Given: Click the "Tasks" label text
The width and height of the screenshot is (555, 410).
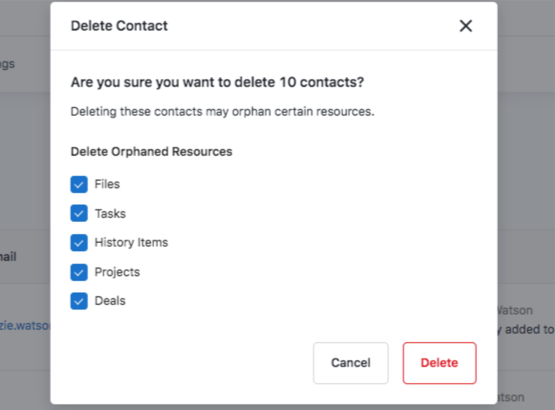Looking at the screenshot, I should point(110,214).
